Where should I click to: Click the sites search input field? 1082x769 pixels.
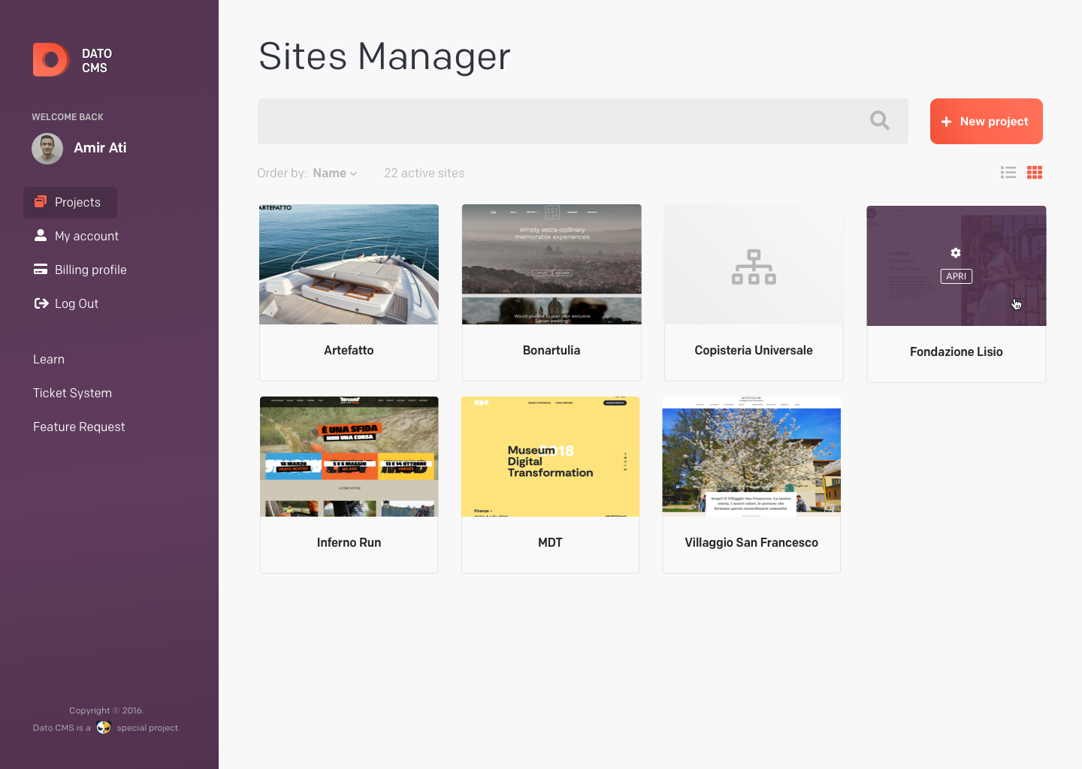pos(583,121)
